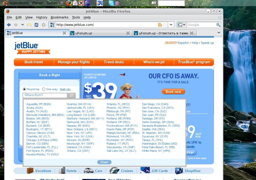Open the Ubuntu logo main menu icon

5,3
